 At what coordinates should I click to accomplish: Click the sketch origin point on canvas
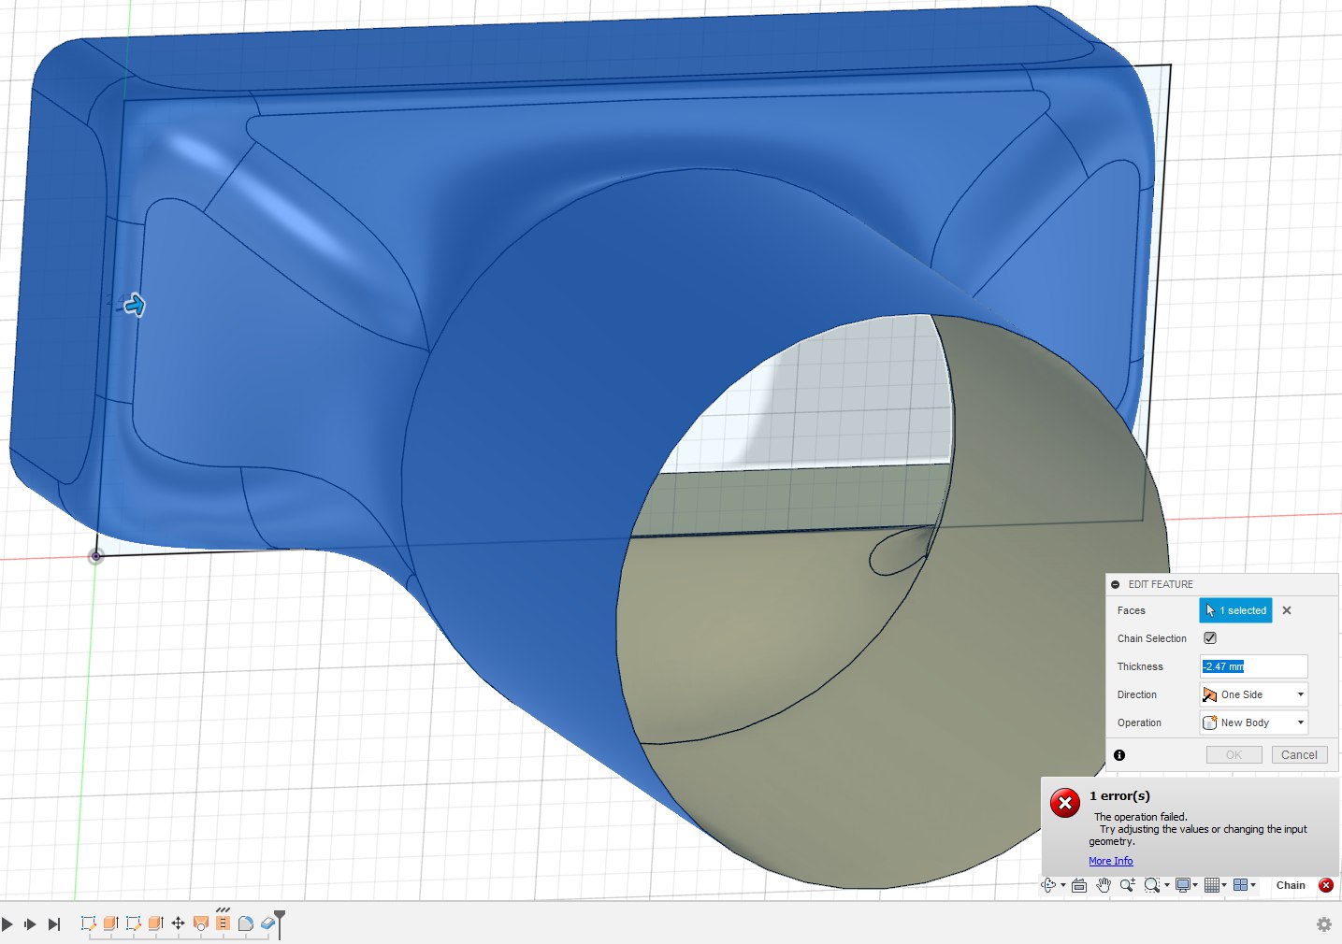[95, 556]
